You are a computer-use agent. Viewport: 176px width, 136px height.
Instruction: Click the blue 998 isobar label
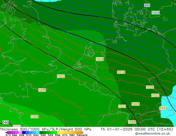coord(147,5)
